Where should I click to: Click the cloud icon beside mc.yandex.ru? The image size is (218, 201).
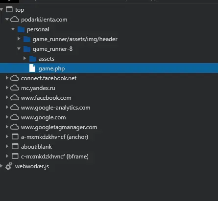tap(15, 88)
